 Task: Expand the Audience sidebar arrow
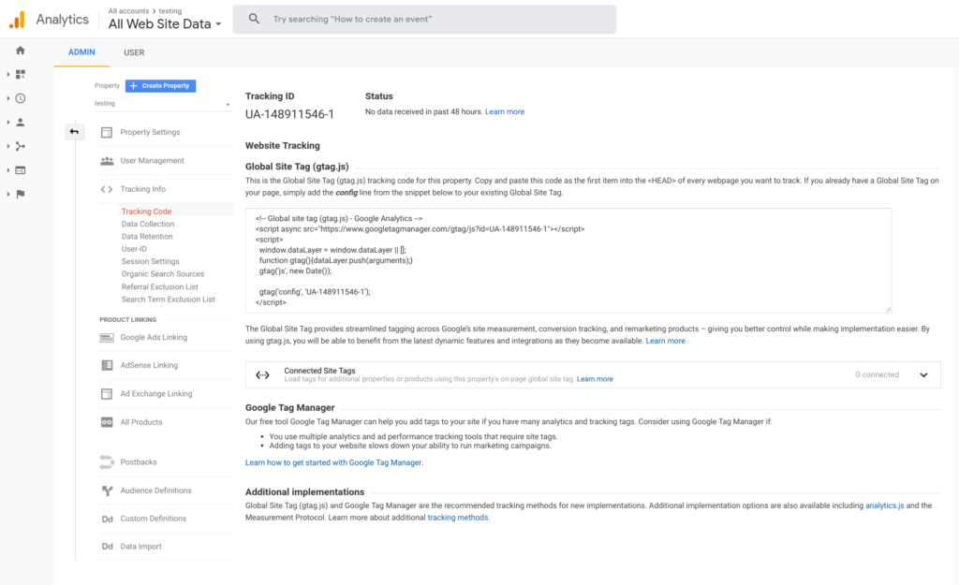coord(7,123)
